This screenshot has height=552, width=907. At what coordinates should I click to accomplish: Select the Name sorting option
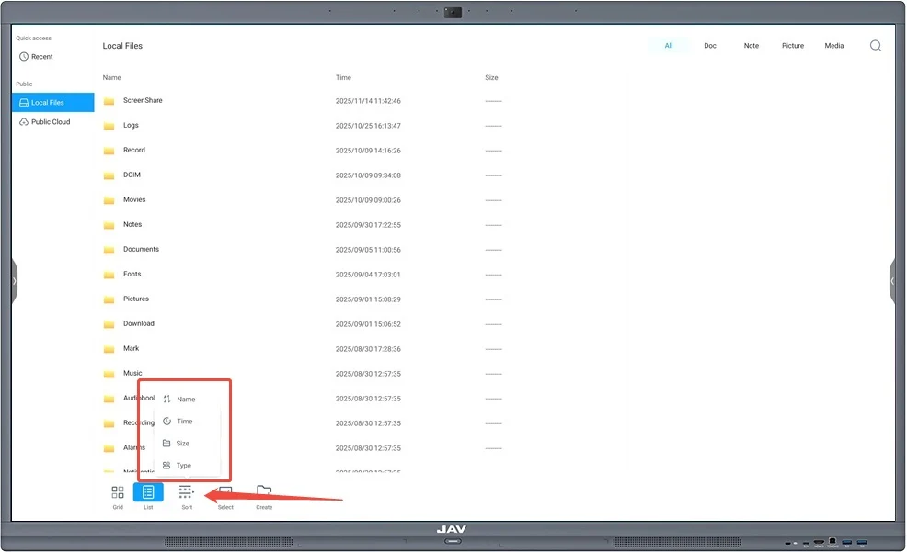point(184,399)
